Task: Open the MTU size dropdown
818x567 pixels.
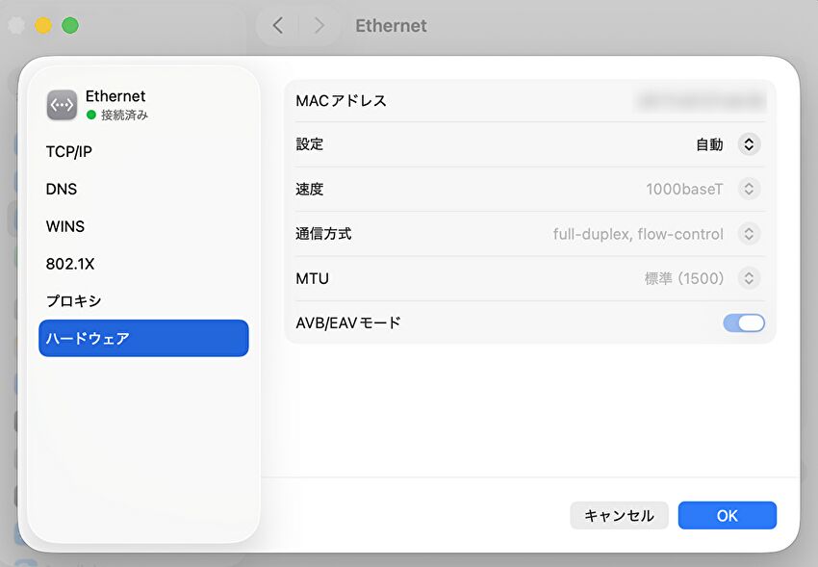Action: coord(749,279)
